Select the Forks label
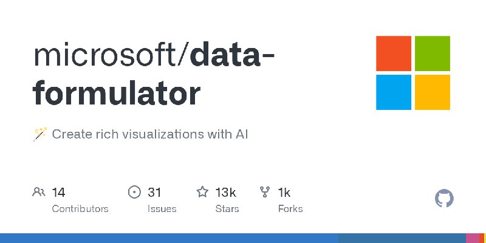This screenshot has height=243, width=486. pos(290,209)
